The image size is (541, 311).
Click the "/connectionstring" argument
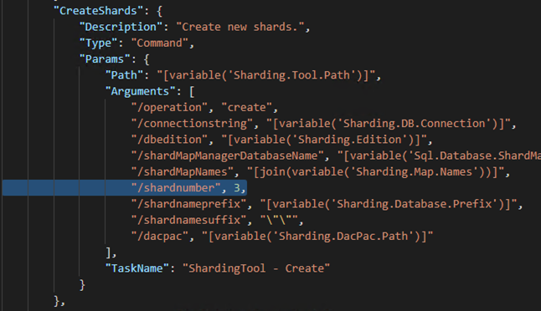[192, 124]
